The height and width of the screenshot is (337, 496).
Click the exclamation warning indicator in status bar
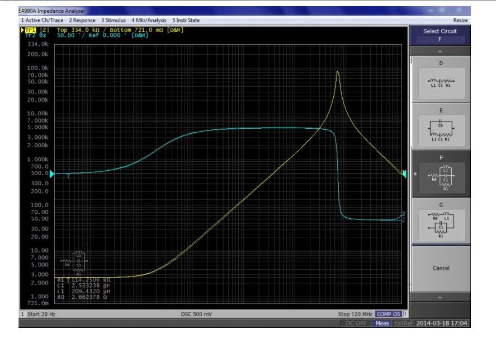click(x=405, y=314)
